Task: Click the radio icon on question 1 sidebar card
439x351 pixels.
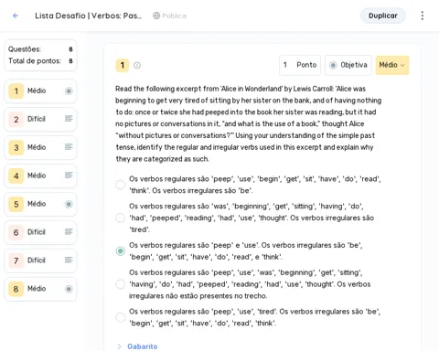Action: [x=69, y=90]
